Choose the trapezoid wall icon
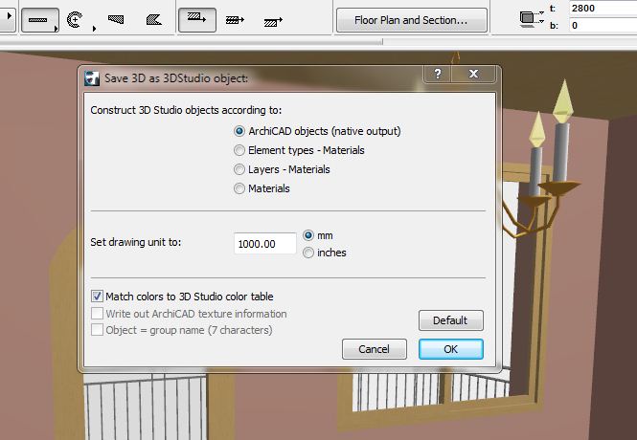 tap(116, 19)
